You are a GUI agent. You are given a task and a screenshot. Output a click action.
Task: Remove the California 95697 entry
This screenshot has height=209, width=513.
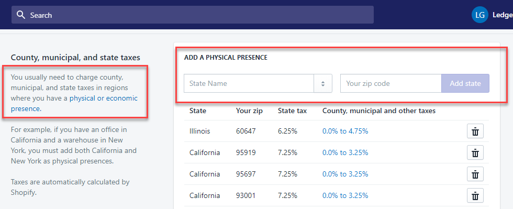click(x=475, y=174)
